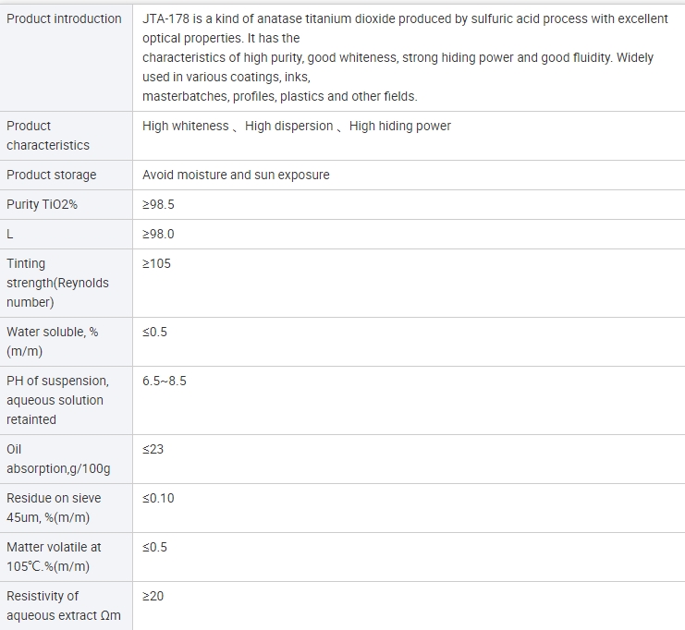Select the "Residue on sieve 45um" label
The height and width of the screenshot is (630, 685).
coord(54,508)
